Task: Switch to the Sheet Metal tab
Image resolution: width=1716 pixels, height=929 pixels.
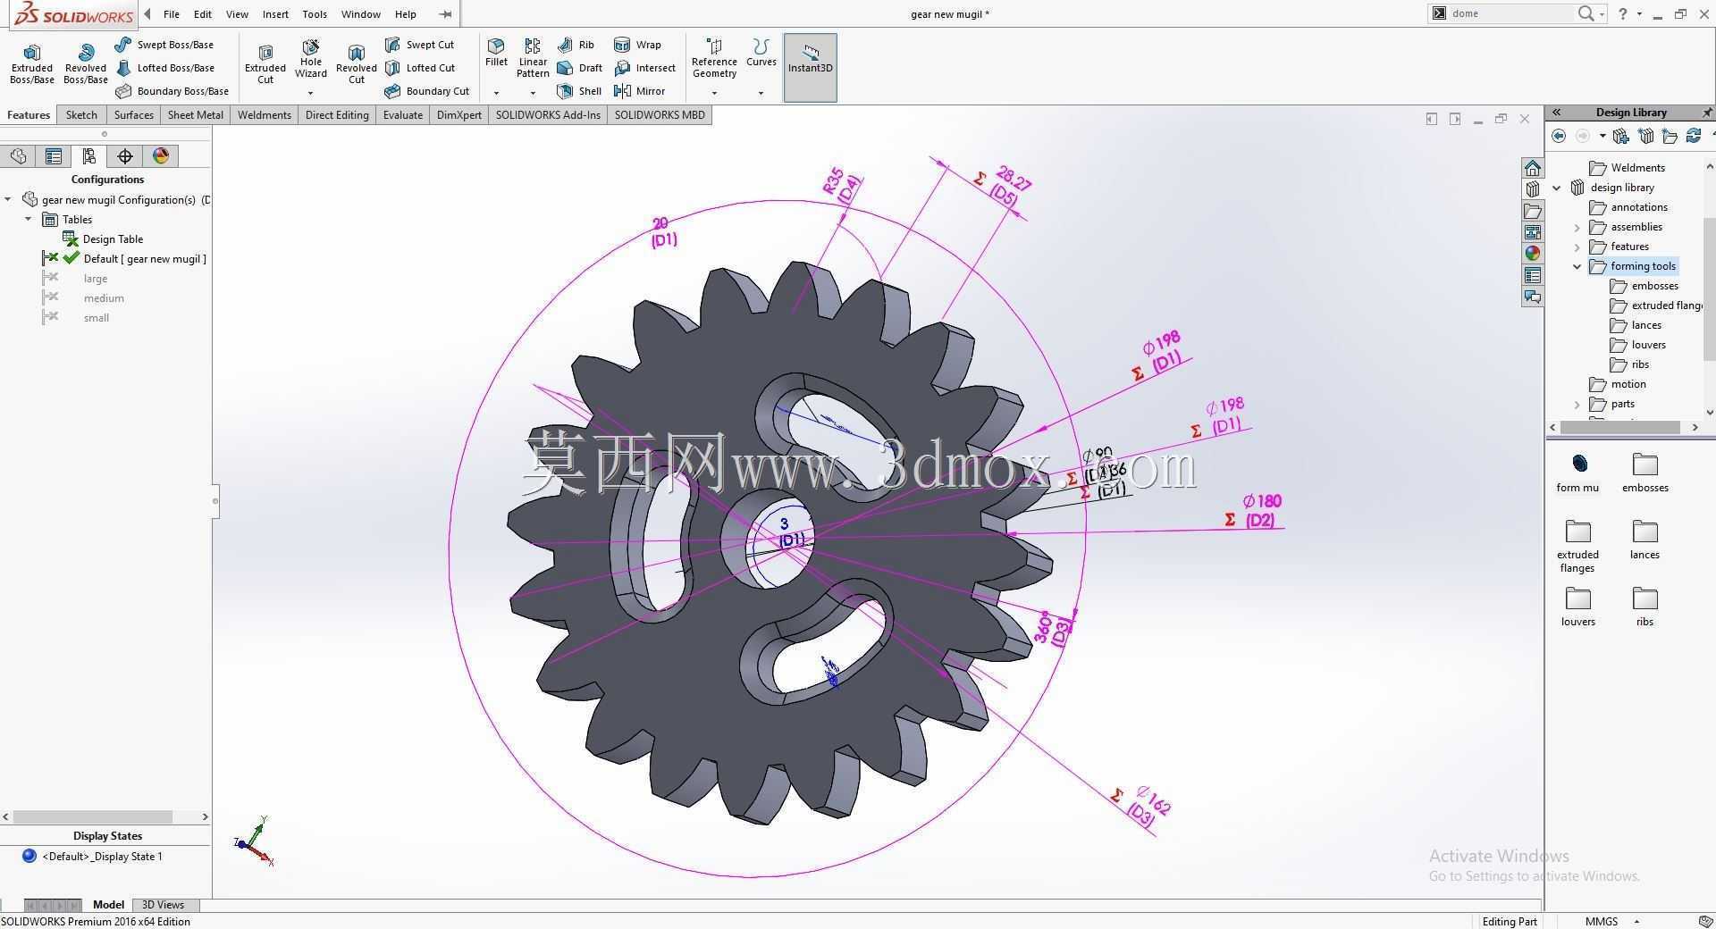Action: 195,115
